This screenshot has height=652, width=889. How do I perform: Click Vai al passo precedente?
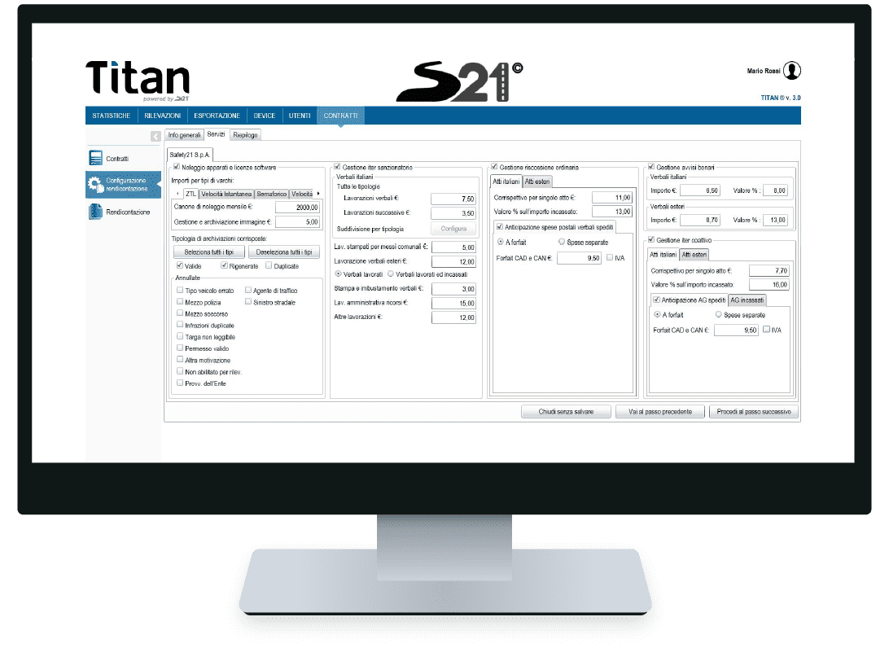coord(660,412)
